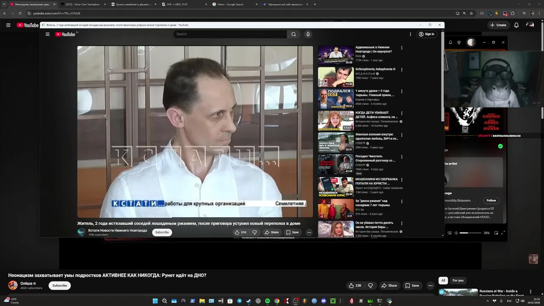Viewport: 544px width, 306px height.
Task: Switch to the 'SVX → UBN, 31.01' tab
Action: pos(184,4)
